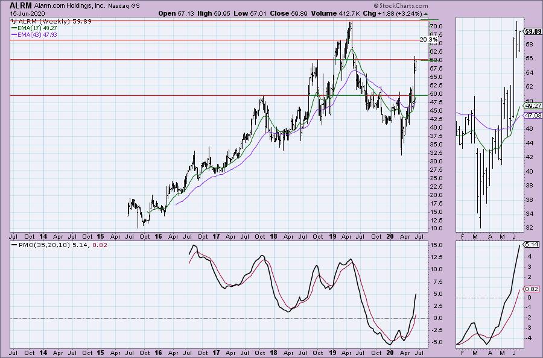Click the 0.0 zero-line label on the PMO axis
Screen dimensions: 543x358
coord(437,318)
